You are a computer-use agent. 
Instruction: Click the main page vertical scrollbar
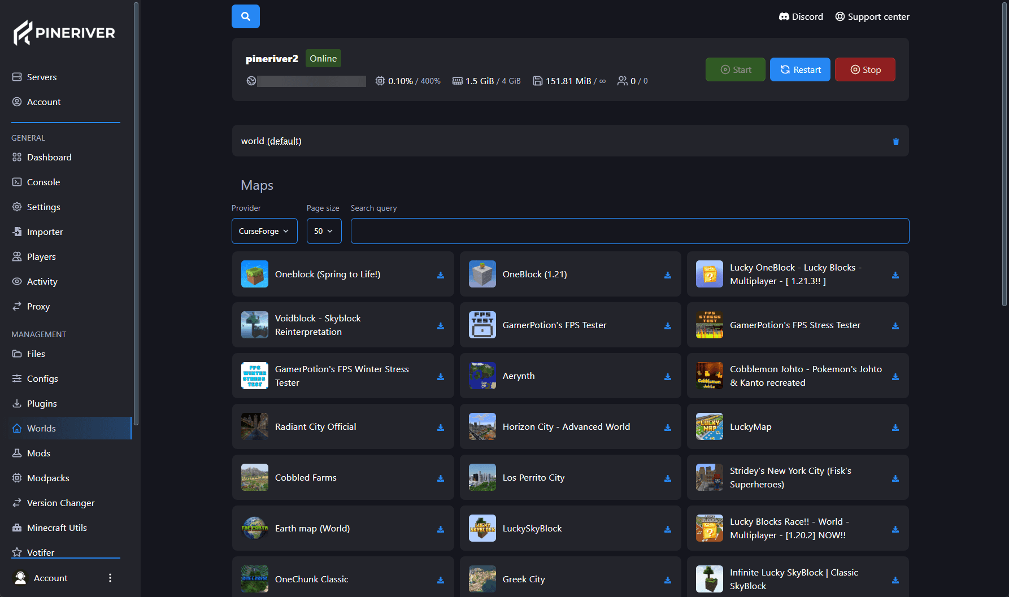pos(1004,154)
